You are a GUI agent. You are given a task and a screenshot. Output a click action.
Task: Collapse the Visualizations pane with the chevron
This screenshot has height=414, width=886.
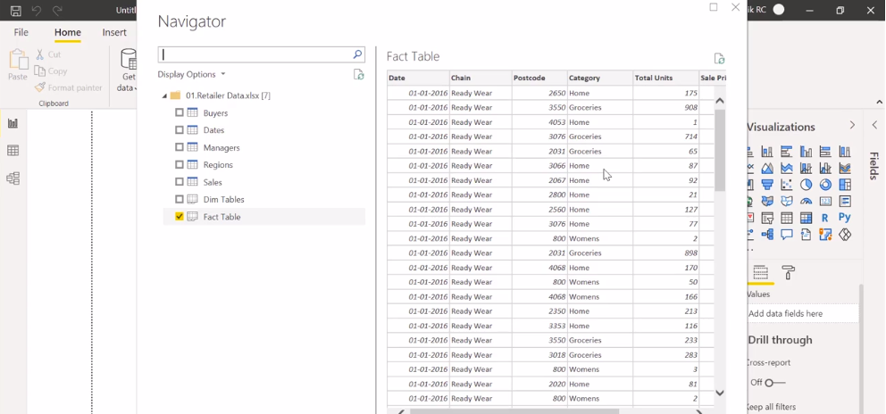tap(852, 126)
